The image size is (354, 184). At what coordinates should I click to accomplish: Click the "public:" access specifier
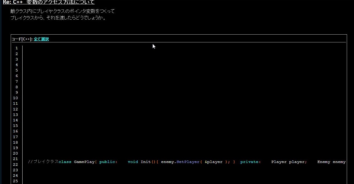point(108,162)
